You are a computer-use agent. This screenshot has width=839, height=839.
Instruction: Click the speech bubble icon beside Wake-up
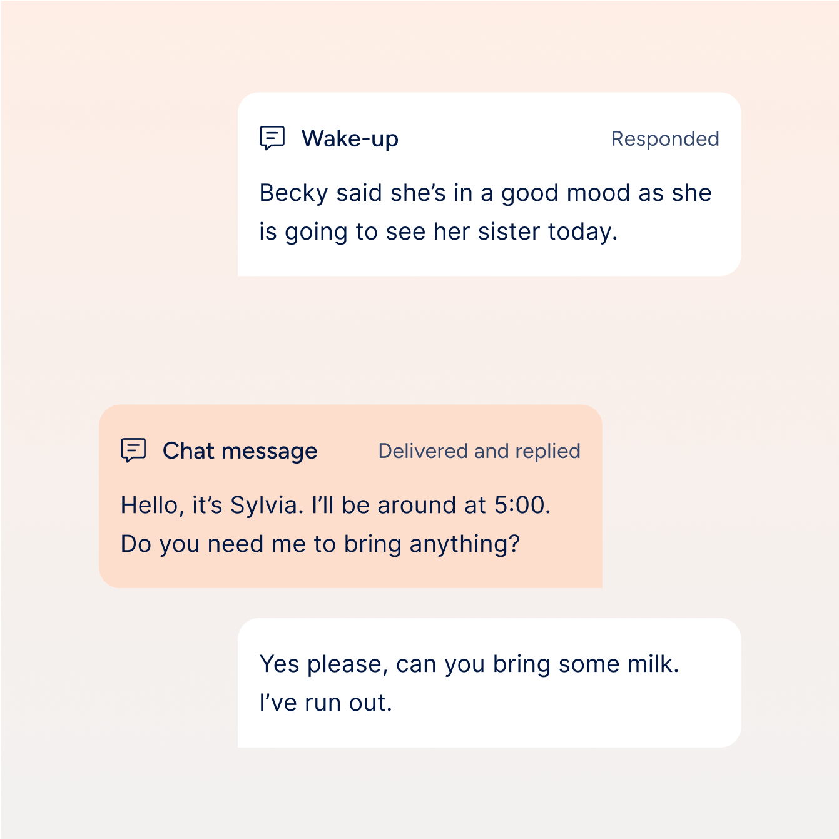tap(272, 138)
